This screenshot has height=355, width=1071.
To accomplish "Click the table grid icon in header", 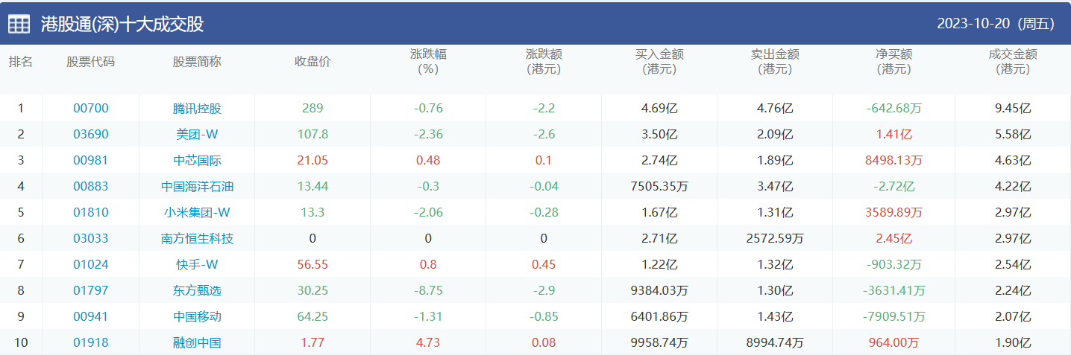I will 19,24.
